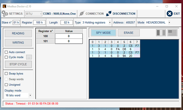183x110 pixels.
Task: Toggle the Swap bytes checkbox
Action: pos(6,74)
